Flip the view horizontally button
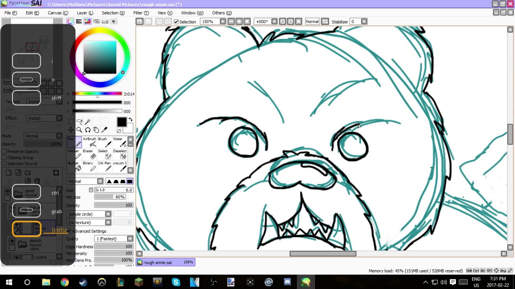The width and height of the screenshot is (515, 289). coord(325,22)
